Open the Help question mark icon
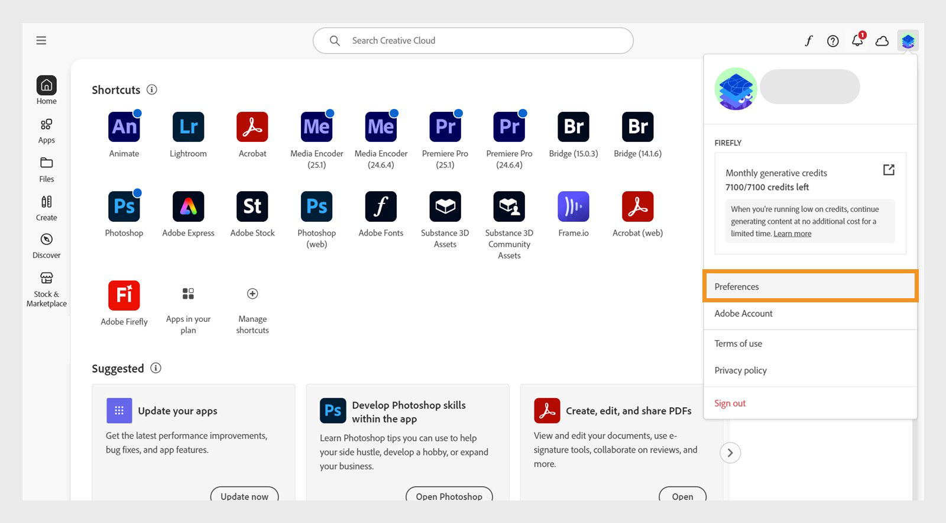Image resolution: width=946 pixels, height=523 pixels. pos(832,41)
